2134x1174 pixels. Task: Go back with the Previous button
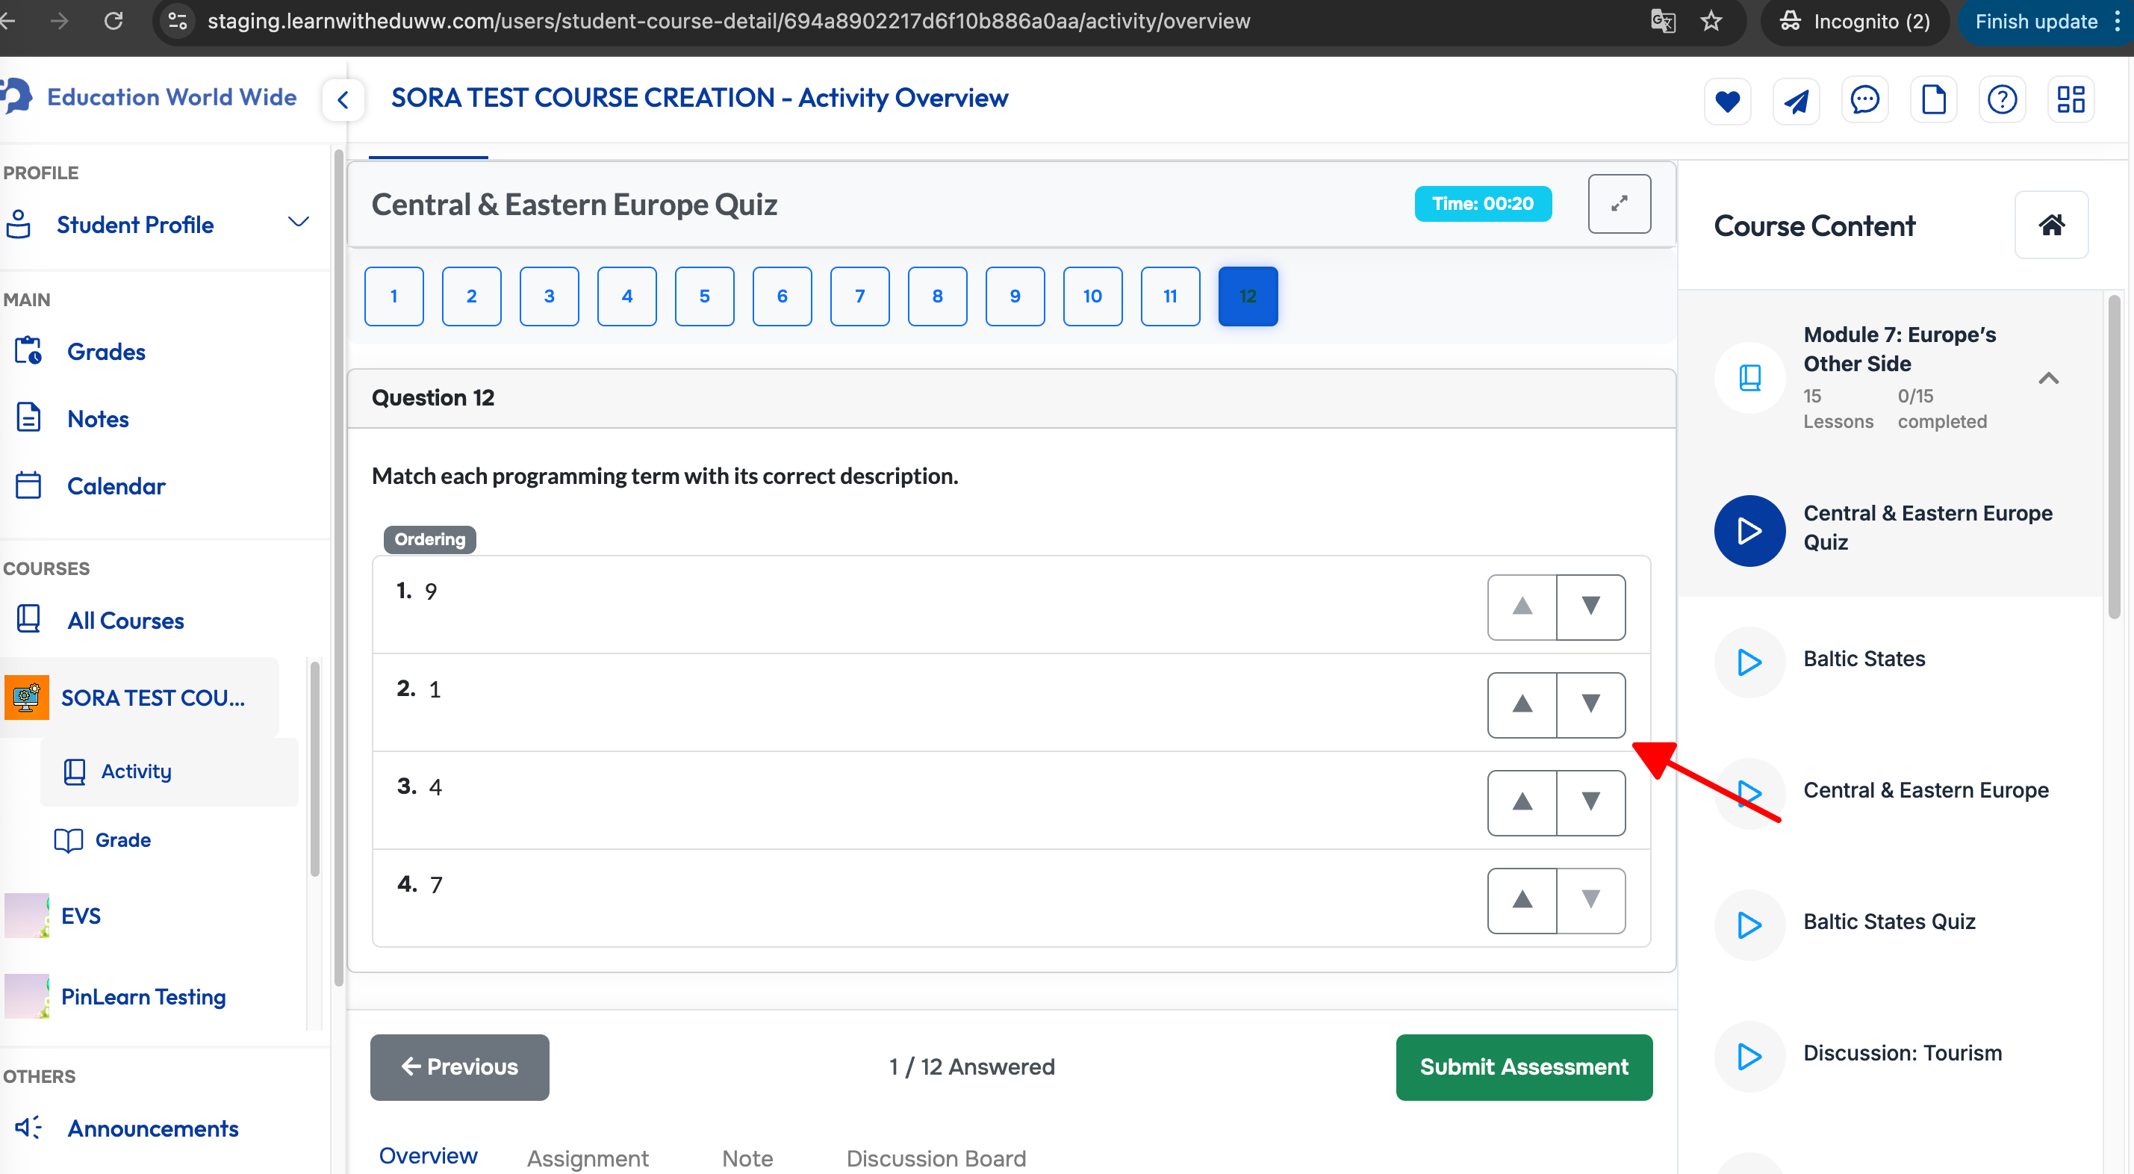[x=459, y=1066]
